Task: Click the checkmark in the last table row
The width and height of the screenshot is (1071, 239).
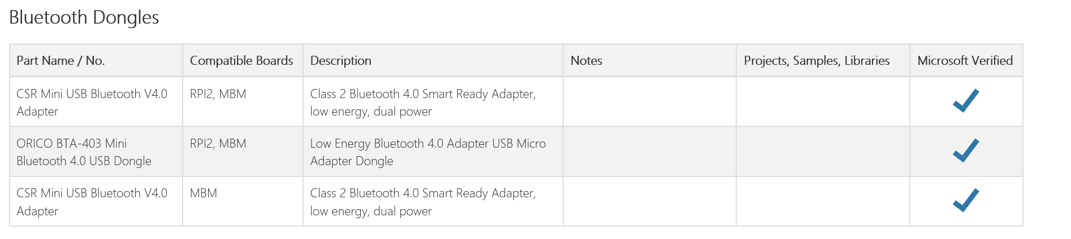Action: pyautogui.click(x=966, y=200)
